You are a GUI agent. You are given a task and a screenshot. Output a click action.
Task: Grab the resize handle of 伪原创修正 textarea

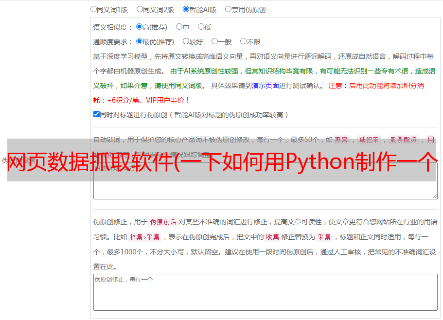click(435, 308)
